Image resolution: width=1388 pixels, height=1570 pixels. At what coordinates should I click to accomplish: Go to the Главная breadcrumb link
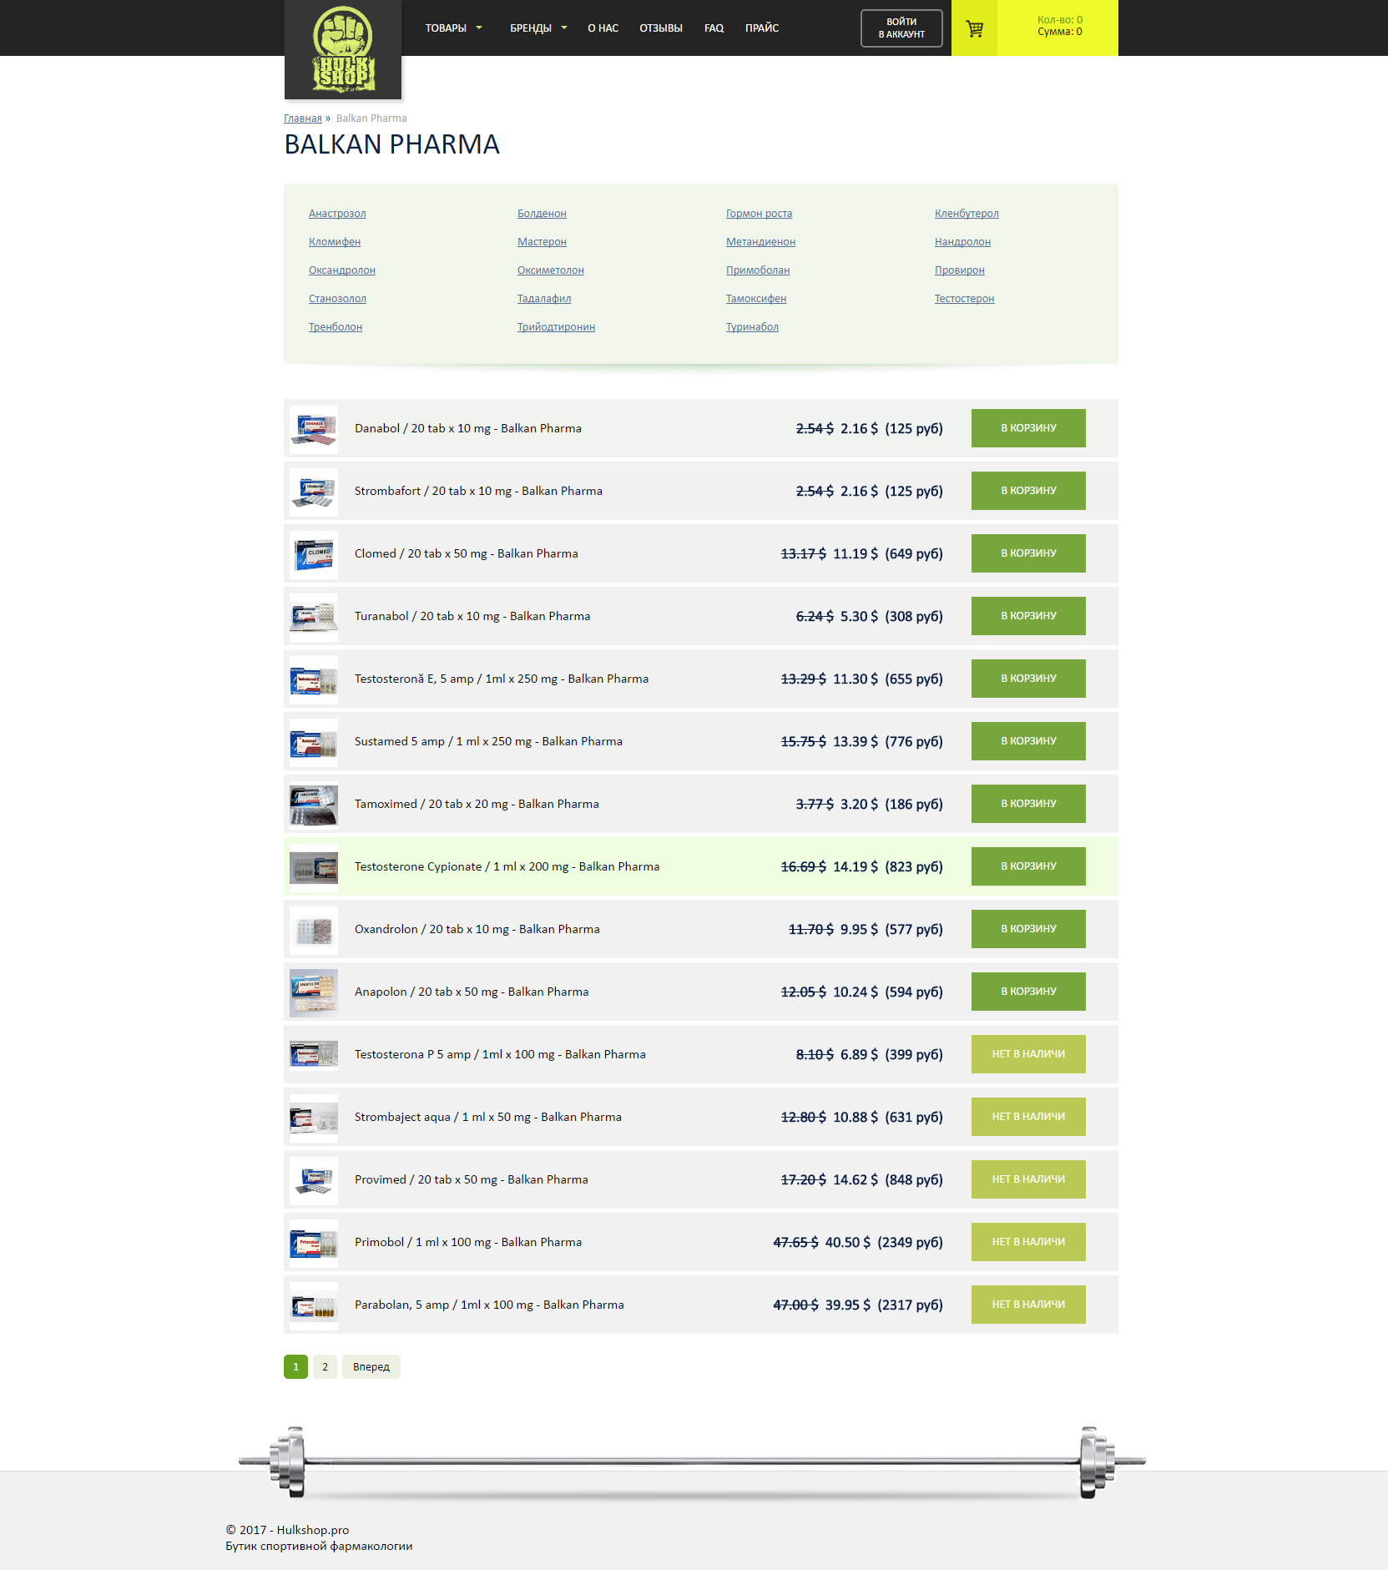tap(302, 119)
